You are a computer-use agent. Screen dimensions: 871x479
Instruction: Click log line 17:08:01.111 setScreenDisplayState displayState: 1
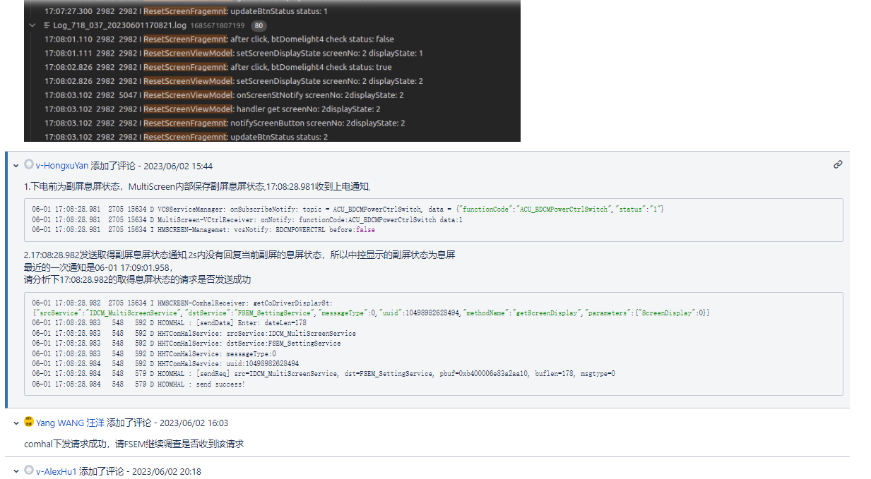234,53
